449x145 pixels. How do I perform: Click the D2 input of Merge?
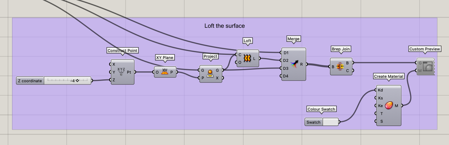(x=286, y=60)
